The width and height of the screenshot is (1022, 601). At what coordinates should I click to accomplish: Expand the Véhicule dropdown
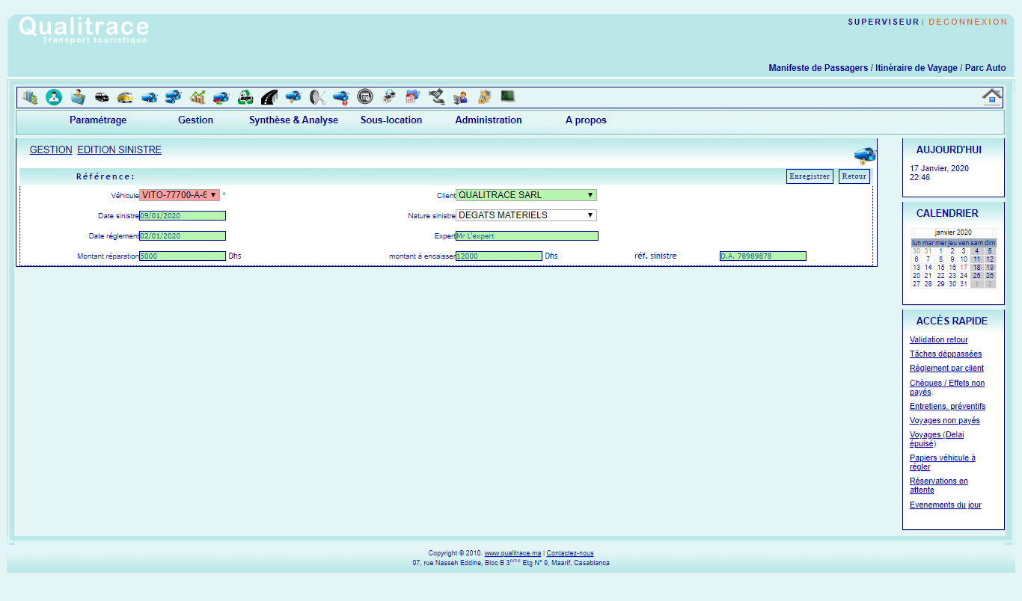180,195
